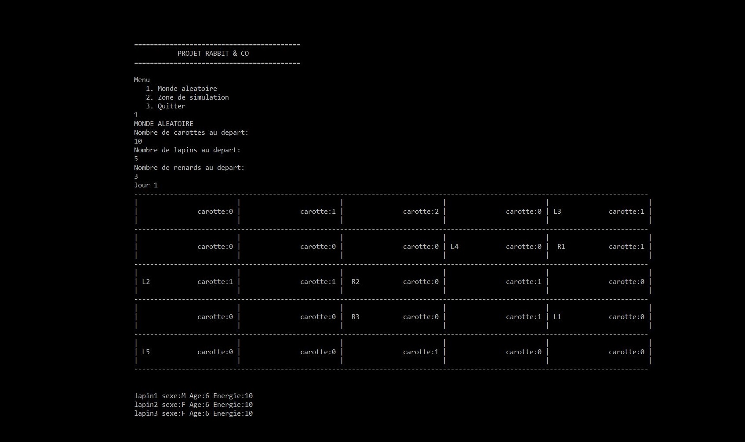
Task: Click 'carotte:0' next to L5
Action: pos(215,352)
